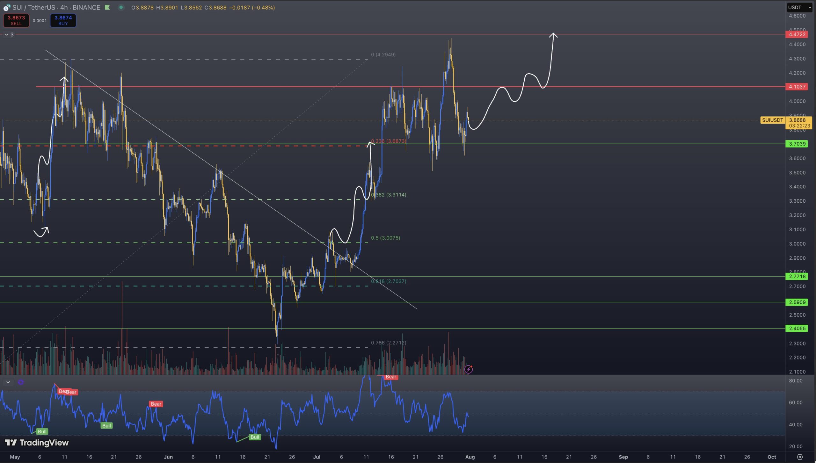816x463 pixels.
Task: Click the red Bear label on the RSI pane
Action: click(x=391, y=377)
